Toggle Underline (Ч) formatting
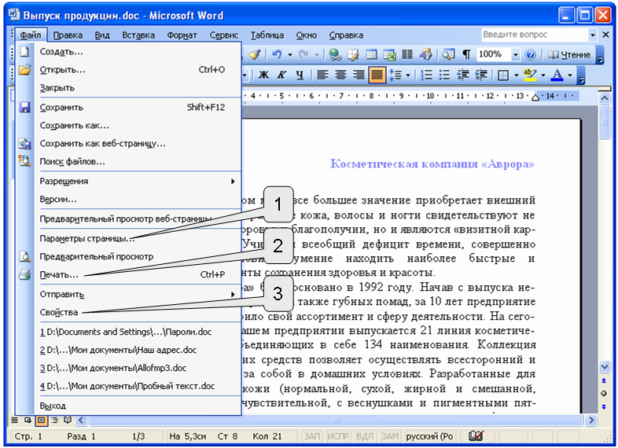618x448 pixels. (300, 75)
